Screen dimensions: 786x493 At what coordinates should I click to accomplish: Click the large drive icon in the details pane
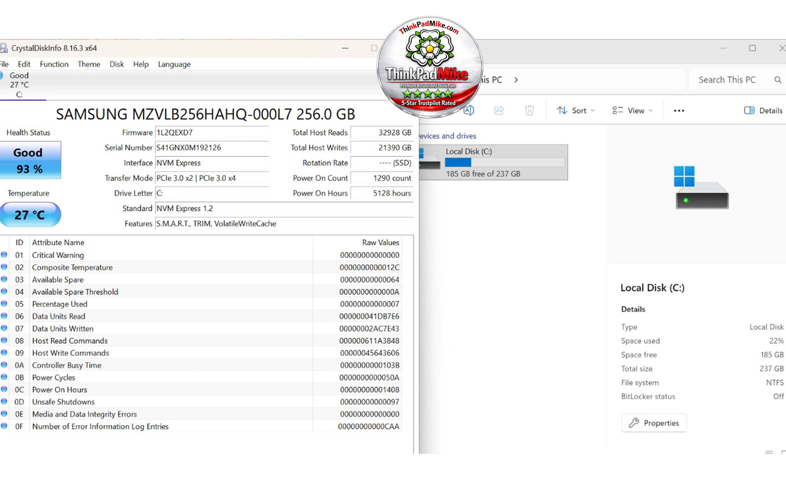702,187
